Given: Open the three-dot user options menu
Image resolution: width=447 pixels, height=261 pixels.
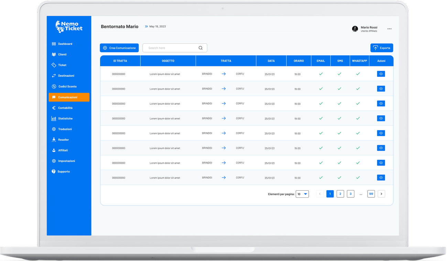Looking at the screenshot, I should point(389,29).
